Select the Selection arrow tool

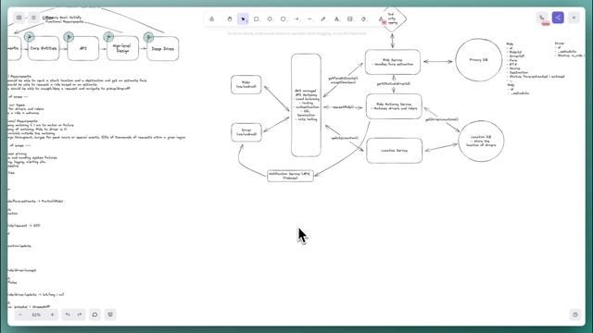tap(243, 18)
